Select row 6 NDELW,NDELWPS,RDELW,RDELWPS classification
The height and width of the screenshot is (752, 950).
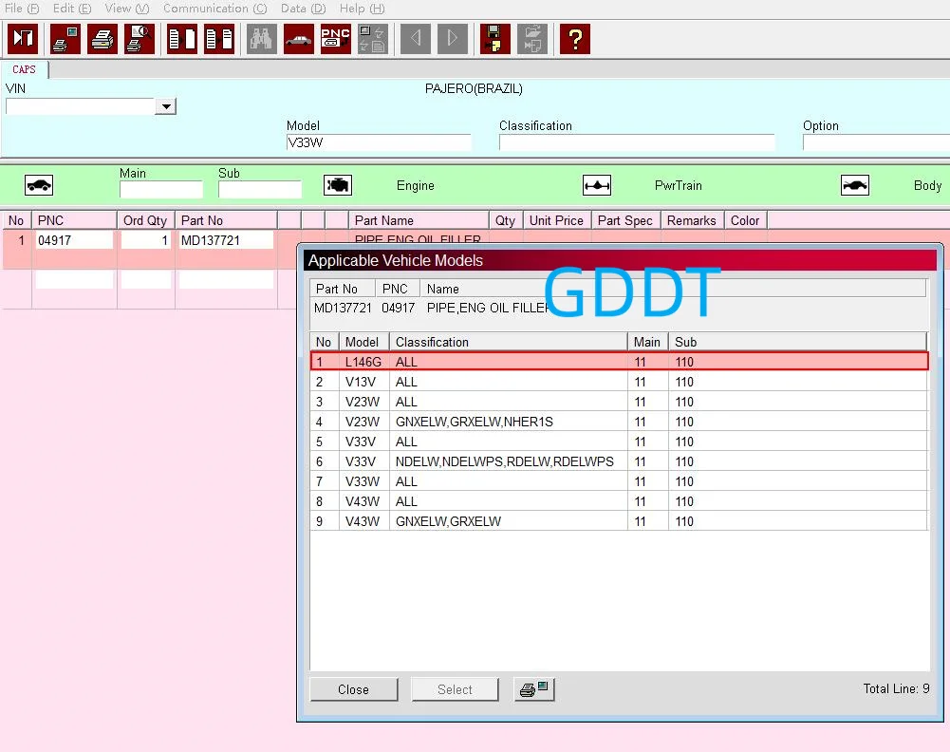click(x=619, y=461)
